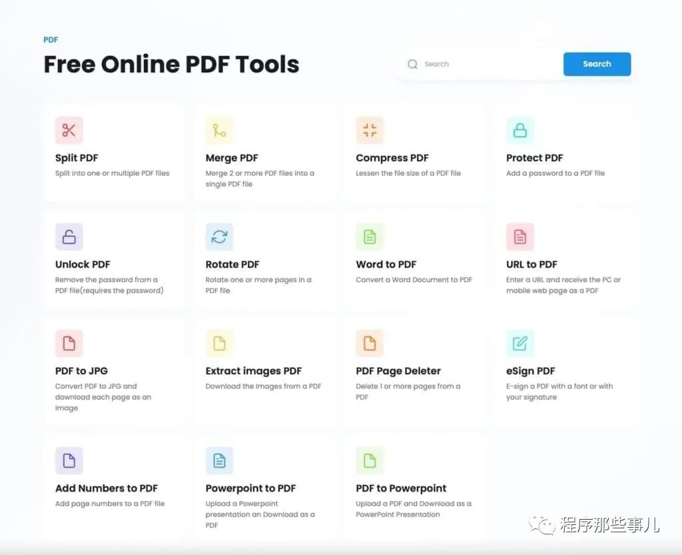Click the PDF to JPG file icon
Image resolution: width=682 pixels, height=555 pixels.
[x=69, y=343]
